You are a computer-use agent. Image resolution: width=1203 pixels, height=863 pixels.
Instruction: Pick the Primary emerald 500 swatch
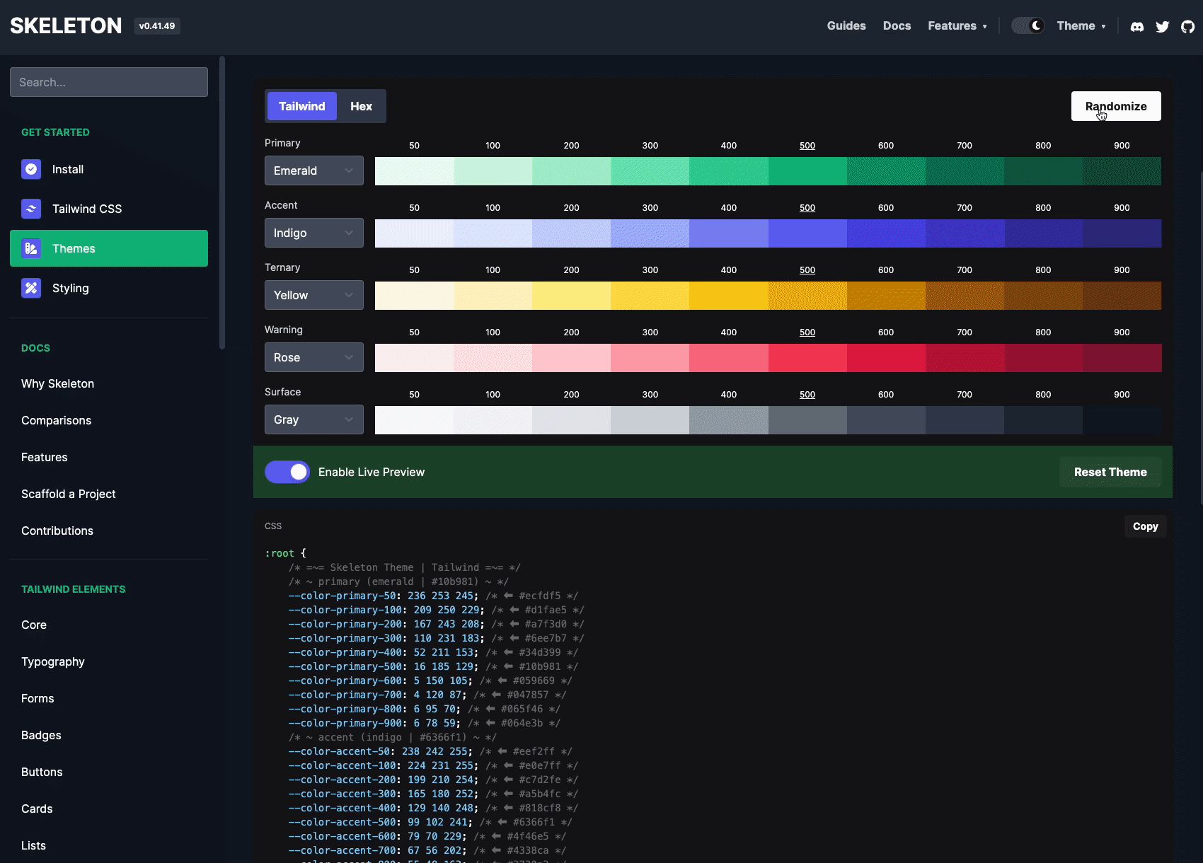click(x=807, y=171)
